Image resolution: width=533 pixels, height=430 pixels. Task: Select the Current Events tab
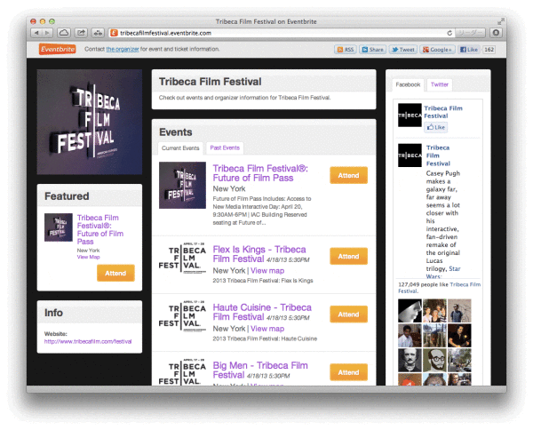point(179,147)
